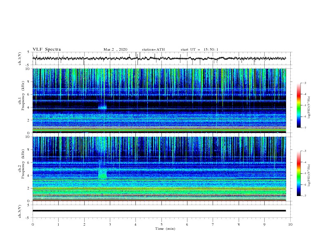Click the "ch.1(V)" axis label
Screen dimensions: 327x252
[x=20, y=58]
